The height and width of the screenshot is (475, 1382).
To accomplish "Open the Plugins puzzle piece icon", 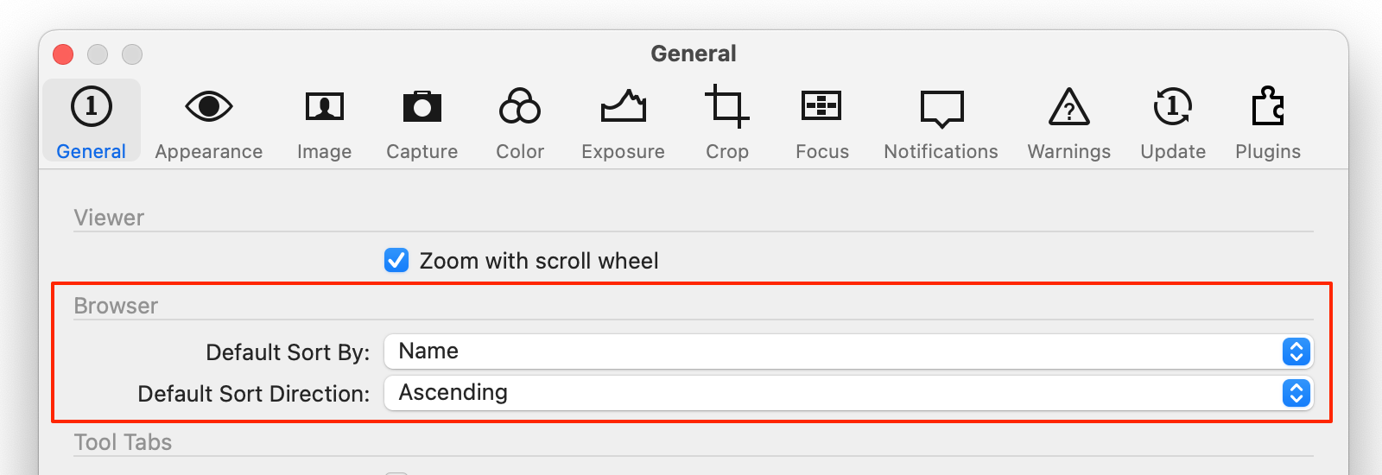I will point(1267,106).
